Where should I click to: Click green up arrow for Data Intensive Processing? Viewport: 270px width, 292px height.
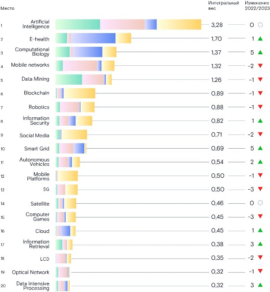coord(260,285)
